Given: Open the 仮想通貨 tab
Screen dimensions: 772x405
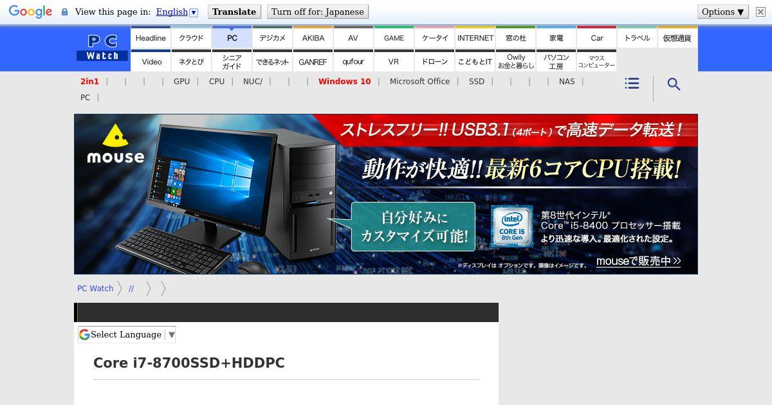Looking at the screenshot, I should point(677,38).
